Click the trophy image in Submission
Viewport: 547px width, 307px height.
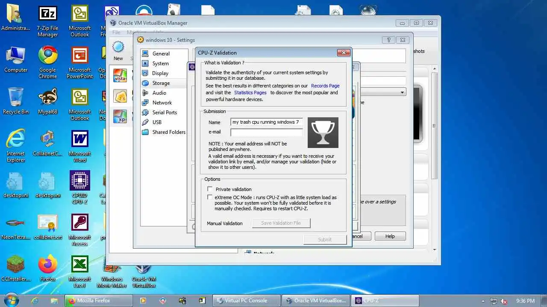click(x=323, y=133)
